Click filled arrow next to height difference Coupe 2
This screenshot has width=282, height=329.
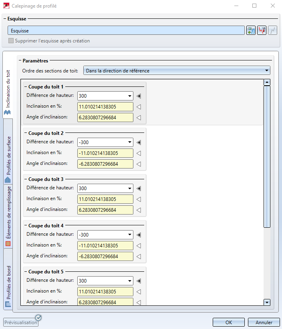139,142
